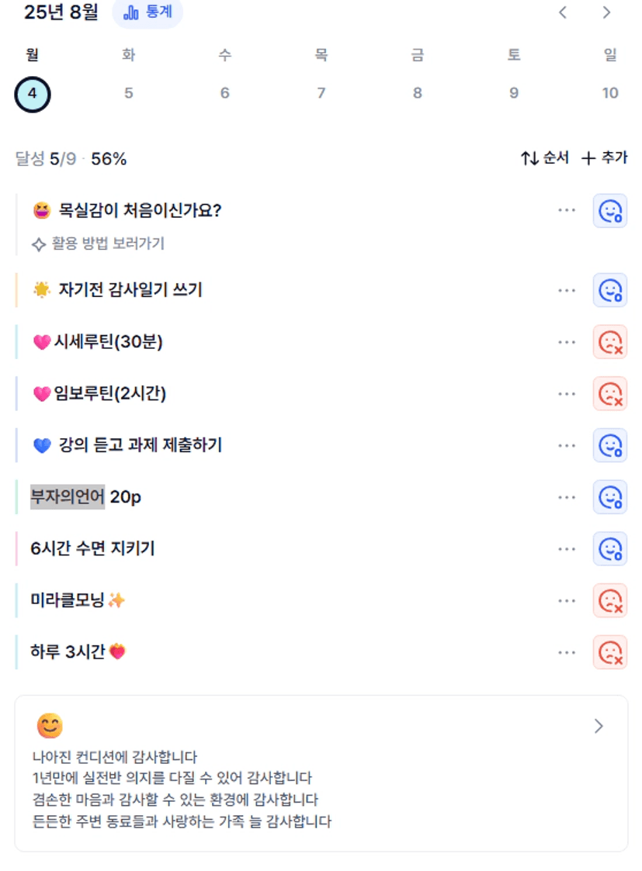Screen dimensions: 642x871
Task: Click the 순서 sort order icon
Action: tap(529, 158)
